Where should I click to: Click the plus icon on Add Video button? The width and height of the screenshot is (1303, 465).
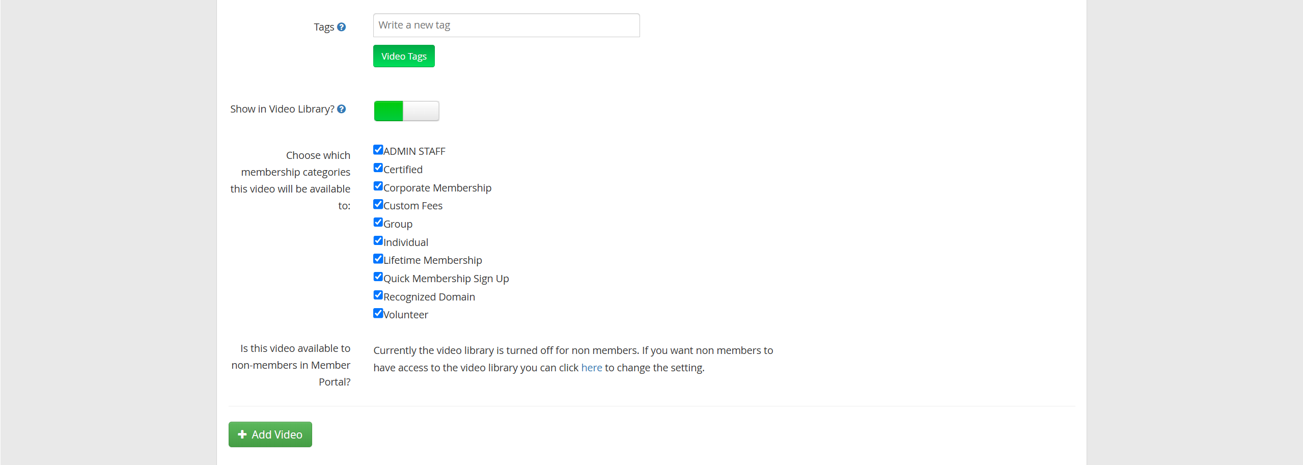(242, 434)
